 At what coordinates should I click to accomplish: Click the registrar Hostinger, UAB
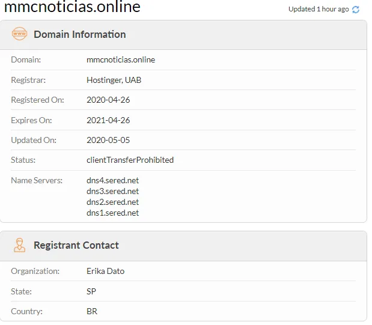114,80
